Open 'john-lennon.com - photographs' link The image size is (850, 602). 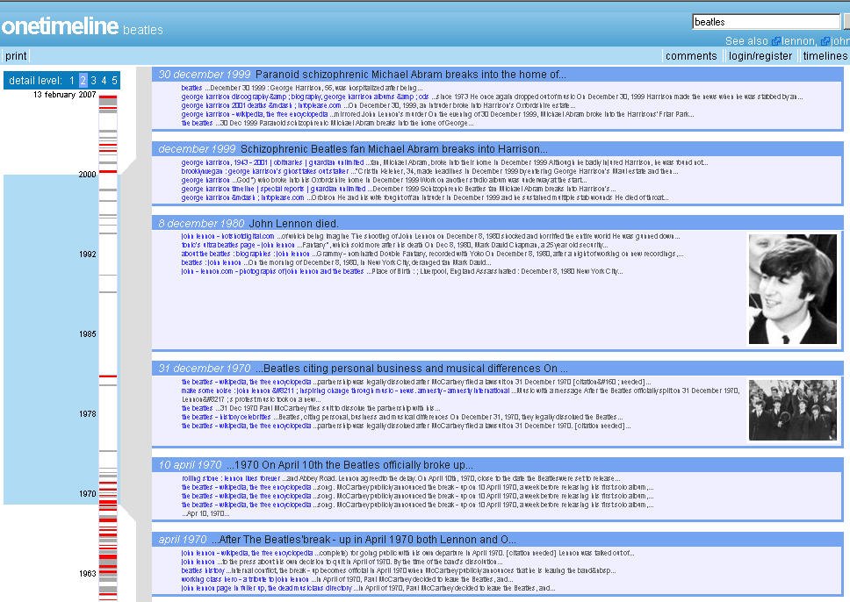[273, 271]
